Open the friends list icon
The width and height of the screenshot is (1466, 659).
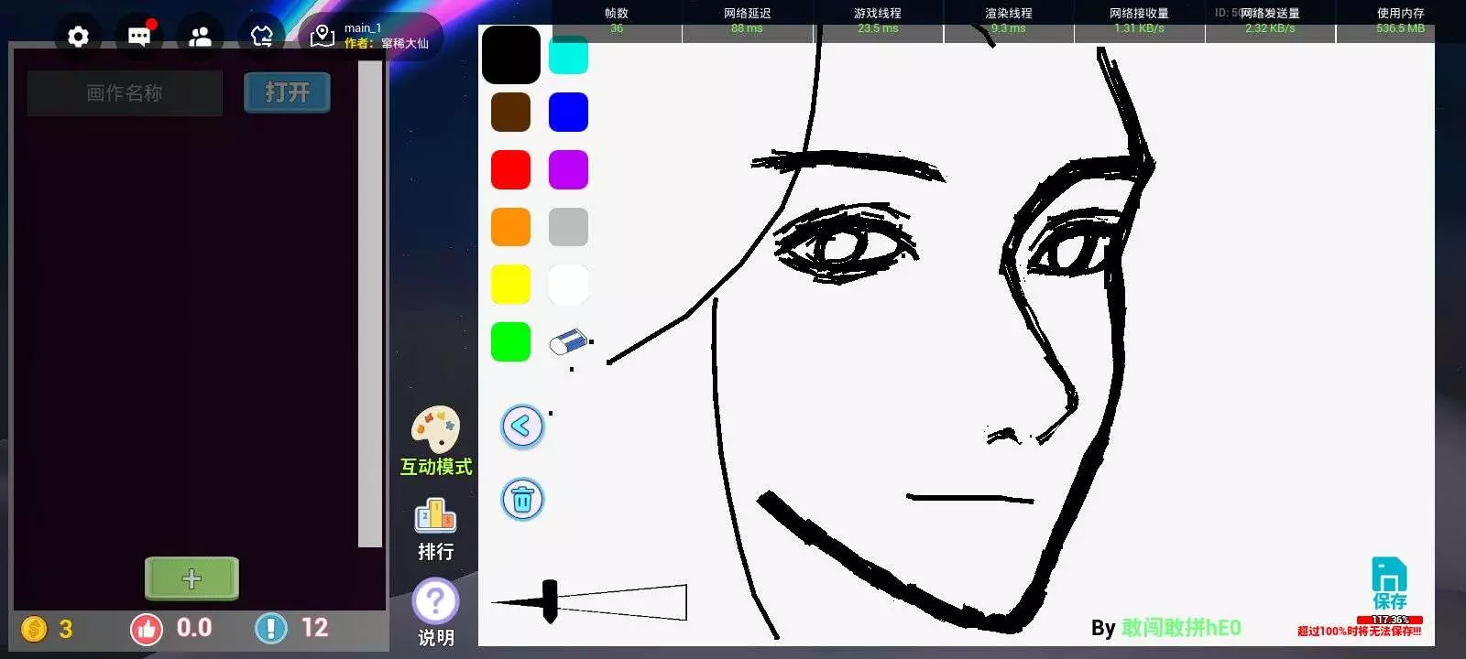[200, 37]
